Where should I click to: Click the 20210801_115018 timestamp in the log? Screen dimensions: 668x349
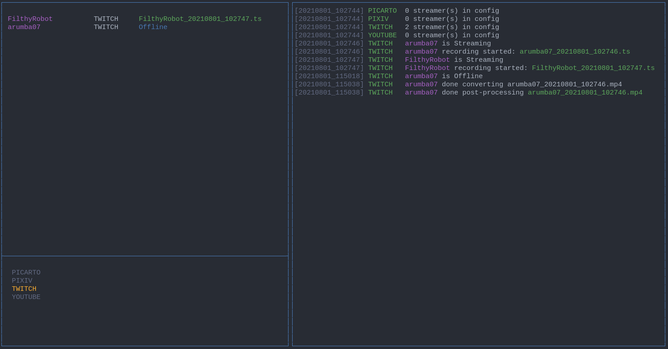click(x=329, y=76)
